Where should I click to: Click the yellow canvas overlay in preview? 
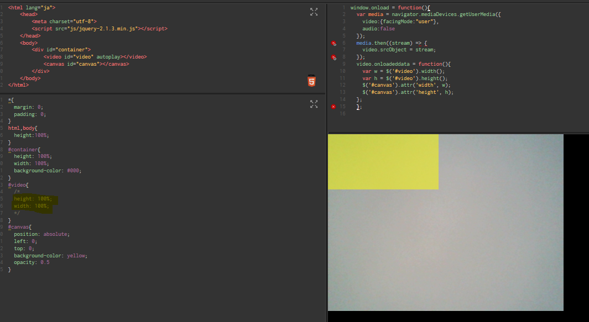click(x=383, y=162)
